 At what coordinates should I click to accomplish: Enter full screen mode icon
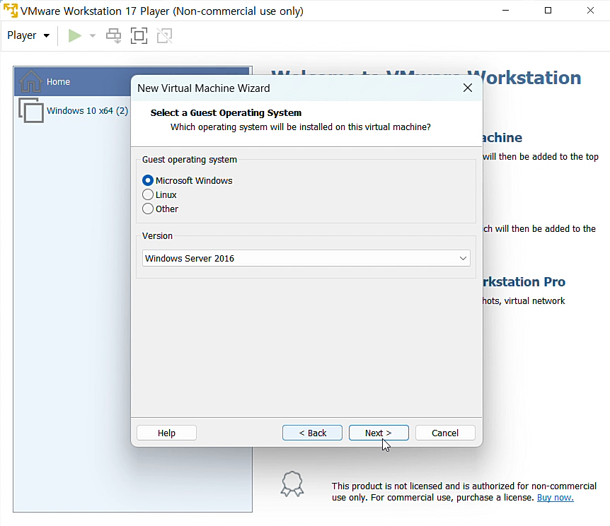tap(139, 36)
